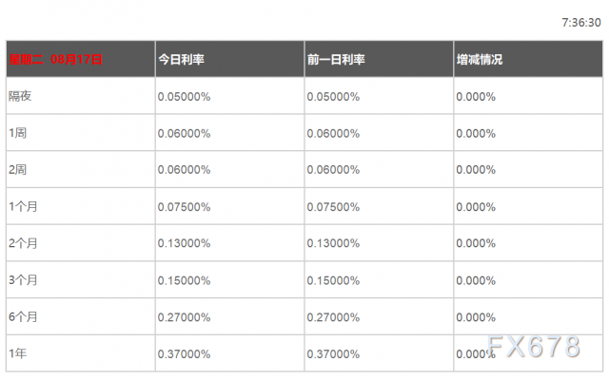Select the 1年 row label
Image resolution: width=609 pixels, height=380 pixels.
coord(18,353)
